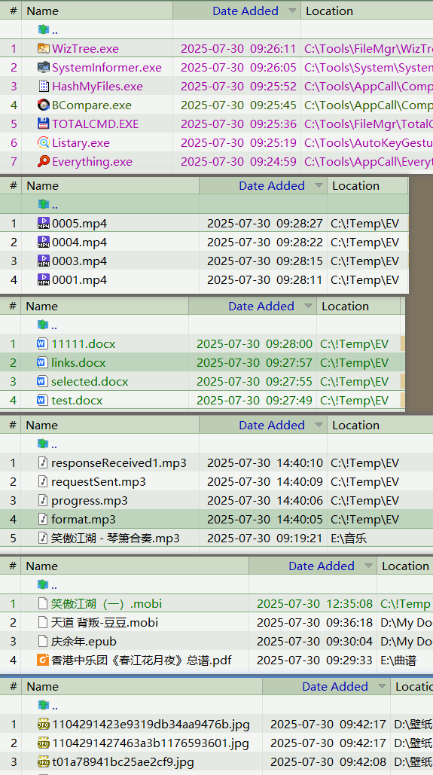The height and width of the screenshot is (775, 433).
Task: Click date 2025-07-30 09:25:45
Action: (239, 105)
